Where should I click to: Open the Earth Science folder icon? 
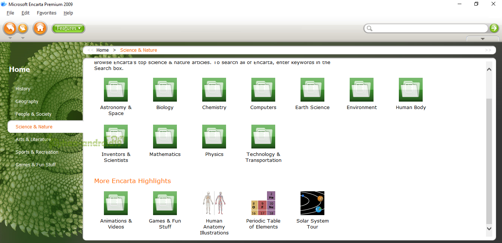[x=312, y=90]
